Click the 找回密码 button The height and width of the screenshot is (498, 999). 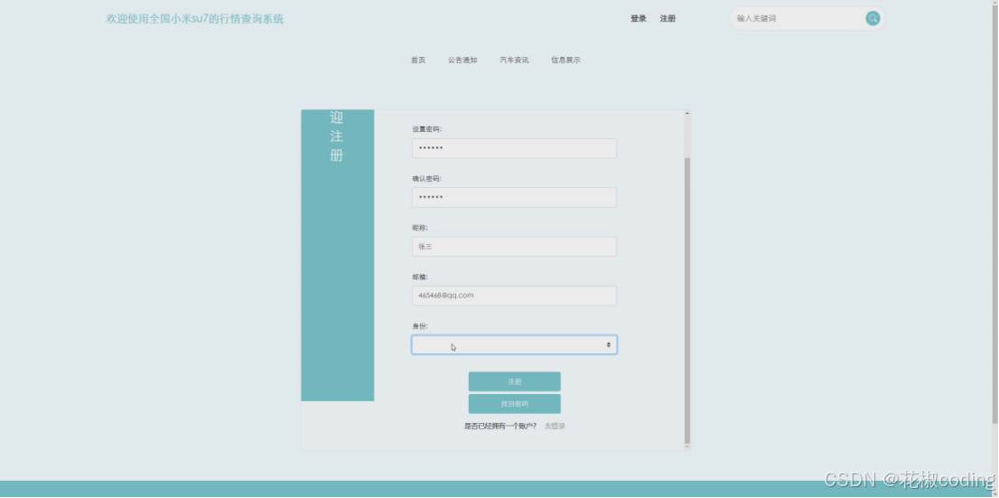coord(514,404)
